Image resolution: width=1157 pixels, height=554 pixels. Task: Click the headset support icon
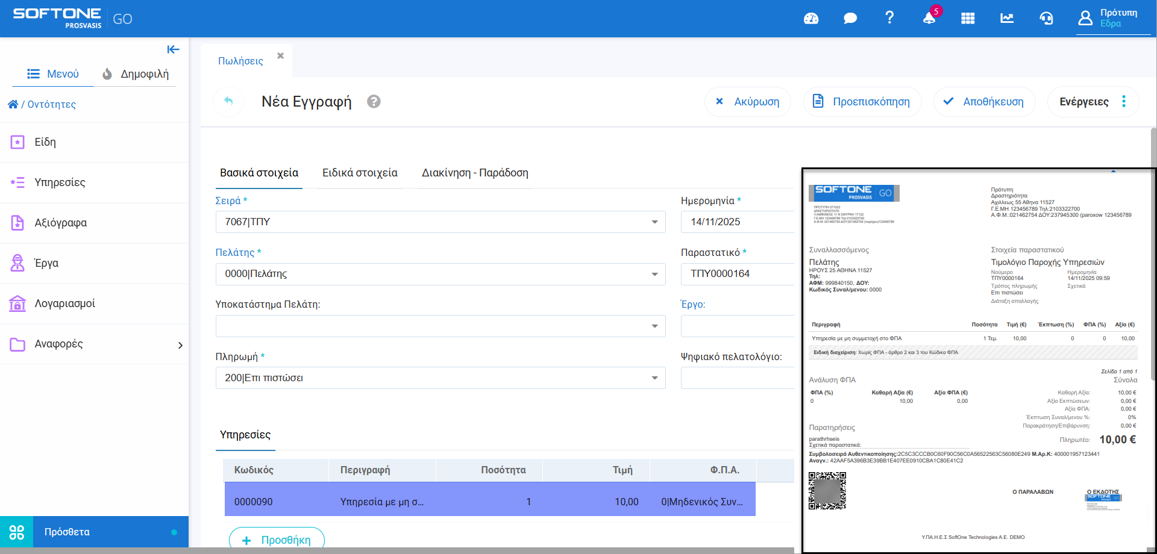(x=1046, y=19)
